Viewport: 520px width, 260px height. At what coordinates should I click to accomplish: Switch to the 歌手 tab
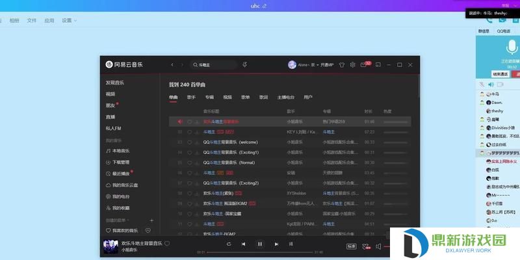(x=191, y=97)
